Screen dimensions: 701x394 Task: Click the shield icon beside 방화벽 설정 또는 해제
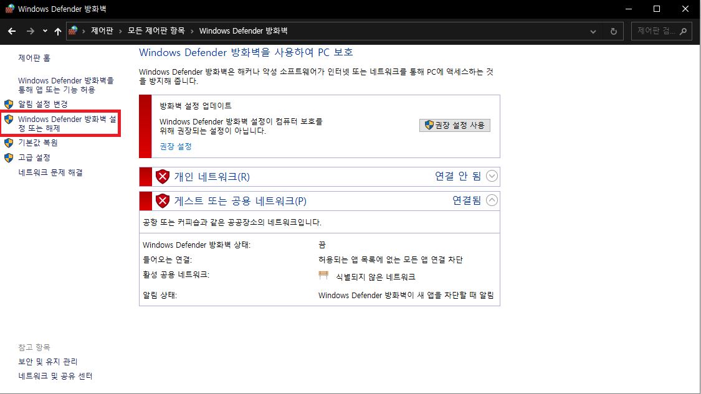tap(9, 120)
